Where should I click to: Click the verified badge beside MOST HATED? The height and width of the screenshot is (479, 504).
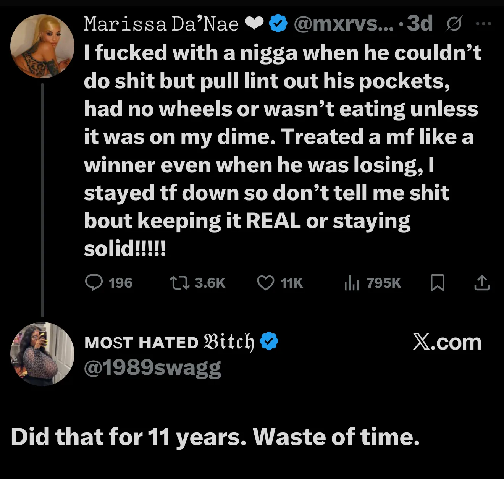pyautogui.click(x=269, y=341)
